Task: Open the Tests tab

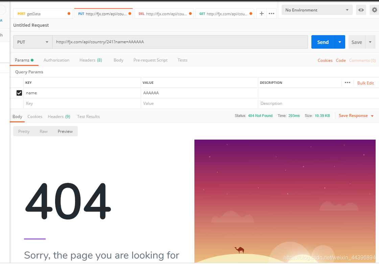Action: pos(182,60)
